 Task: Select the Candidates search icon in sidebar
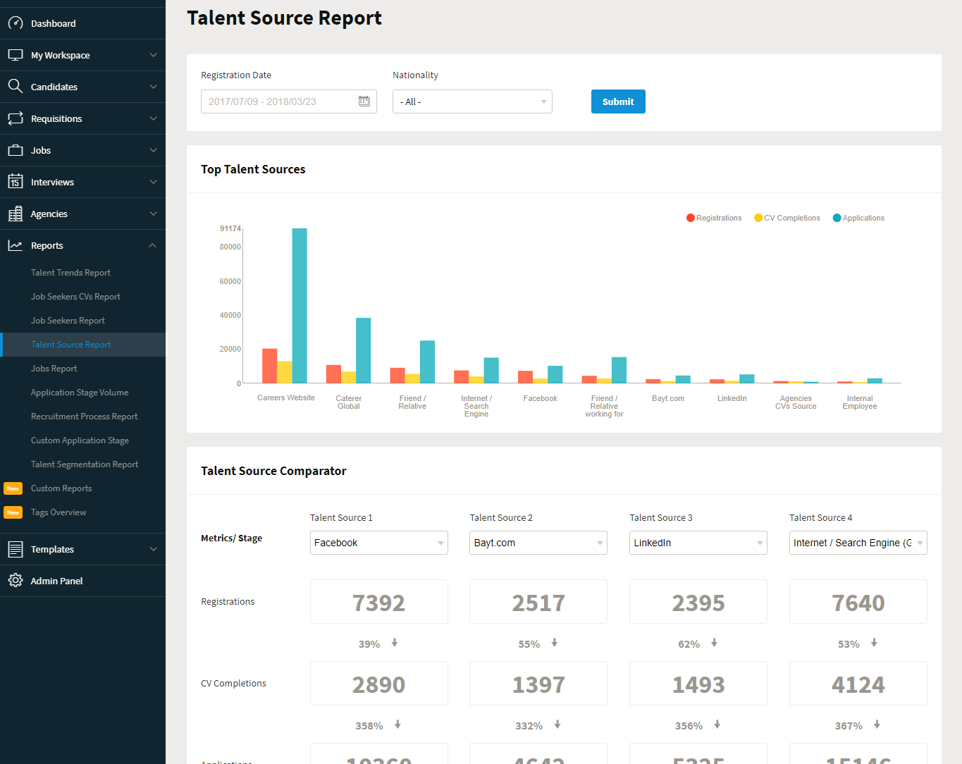(15, 86)
